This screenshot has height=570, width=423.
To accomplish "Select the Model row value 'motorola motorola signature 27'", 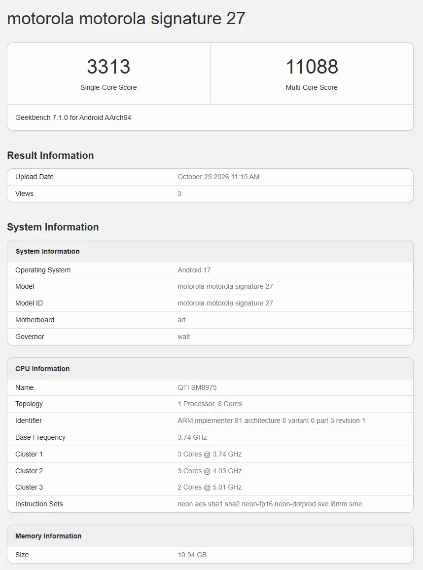I will click(x=225, y=286).
